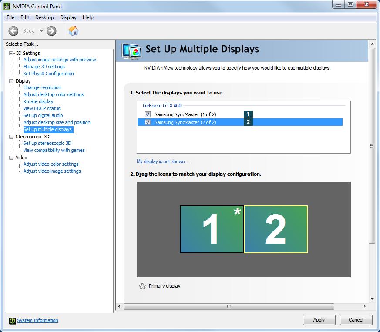Open View HDCP status
The height and width of the screenshot is (332, 380).
[42, 109]
